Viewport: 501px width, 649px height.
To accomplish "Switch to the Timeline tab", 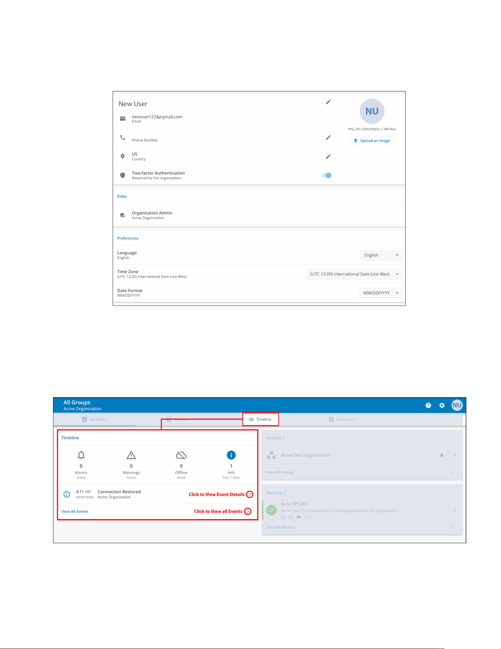I will pos(260,419).
